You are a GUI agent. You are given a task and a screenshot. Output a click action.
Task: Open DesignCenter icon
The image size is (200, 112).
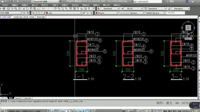[x=74, y=9]
